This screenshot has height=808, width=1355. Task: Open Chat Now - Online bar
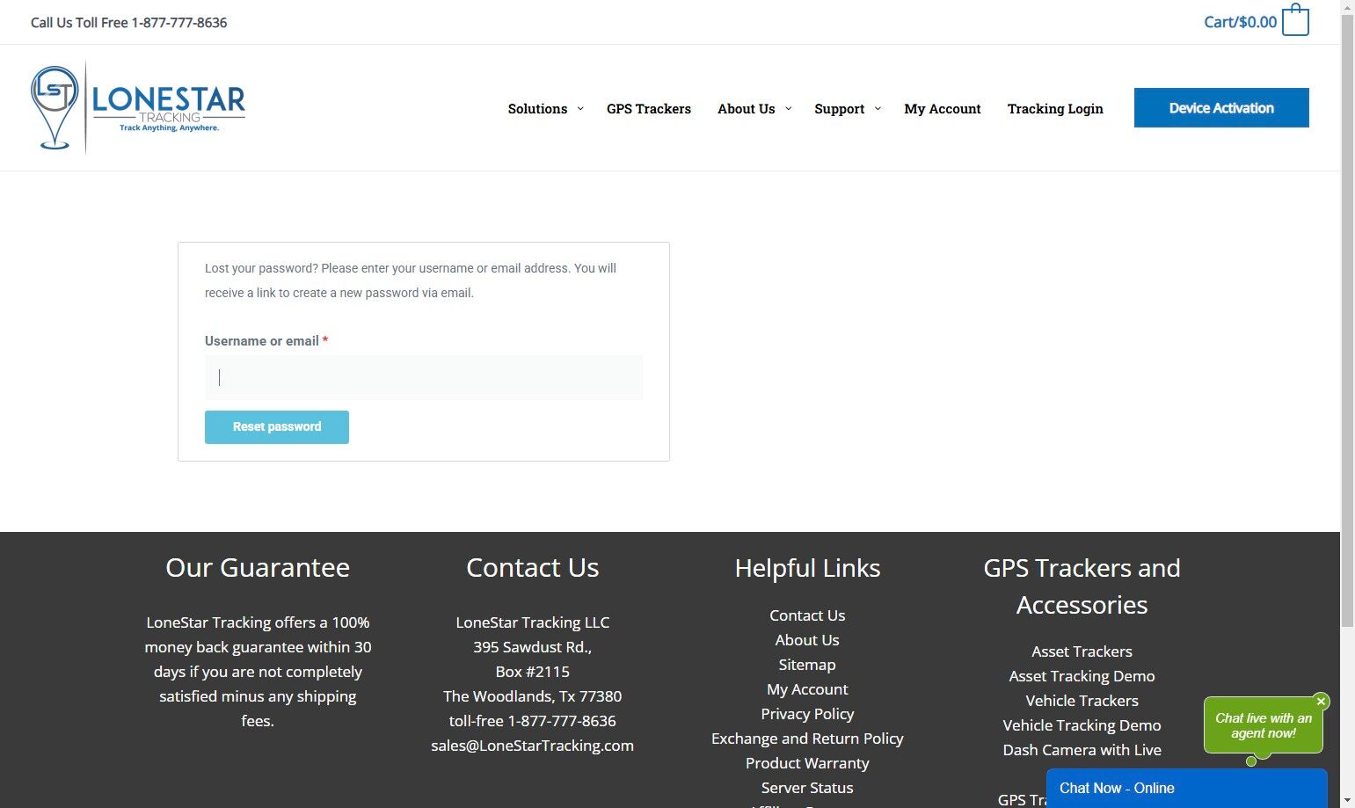1186,789
